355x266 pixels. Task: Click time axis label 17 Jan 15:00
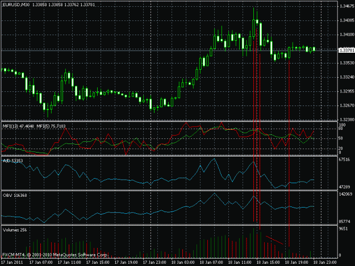pos(98,262)
